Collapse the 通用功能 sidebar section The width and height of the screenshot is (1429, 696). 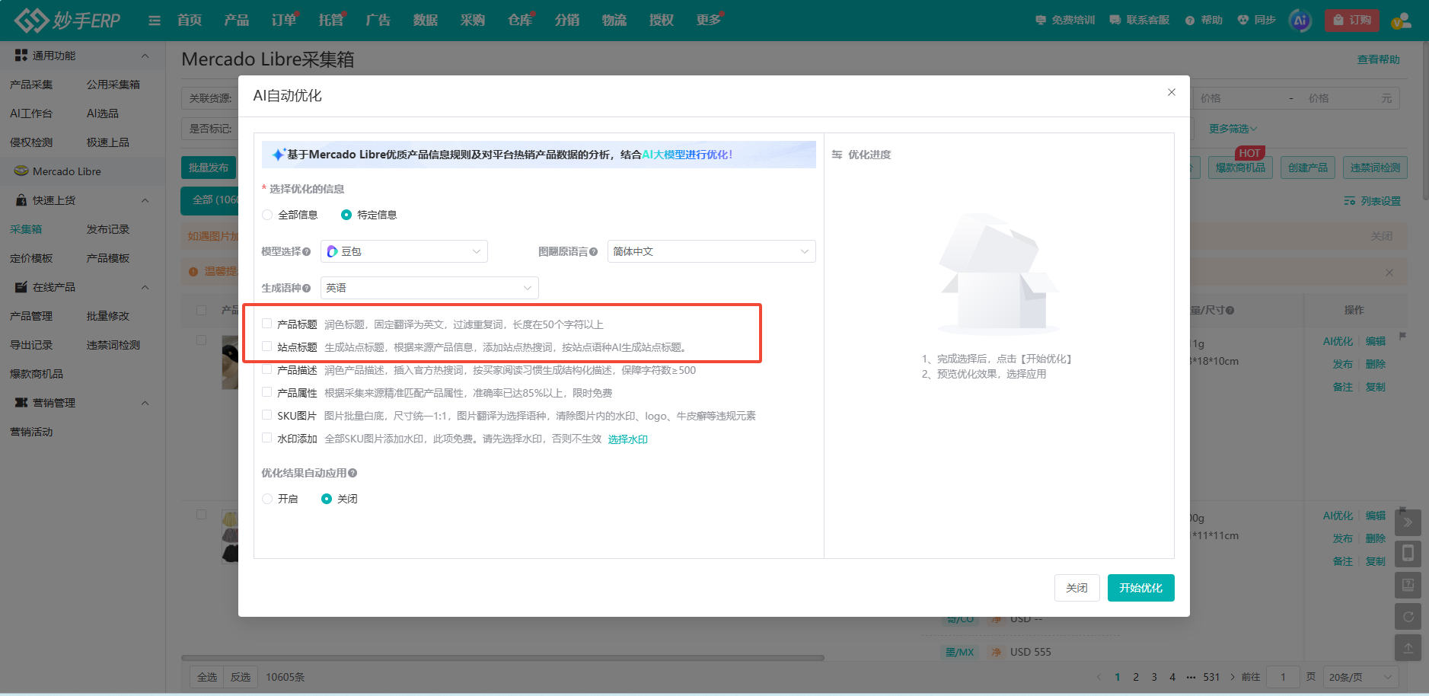pyautogui.click(x=145, y=56)
